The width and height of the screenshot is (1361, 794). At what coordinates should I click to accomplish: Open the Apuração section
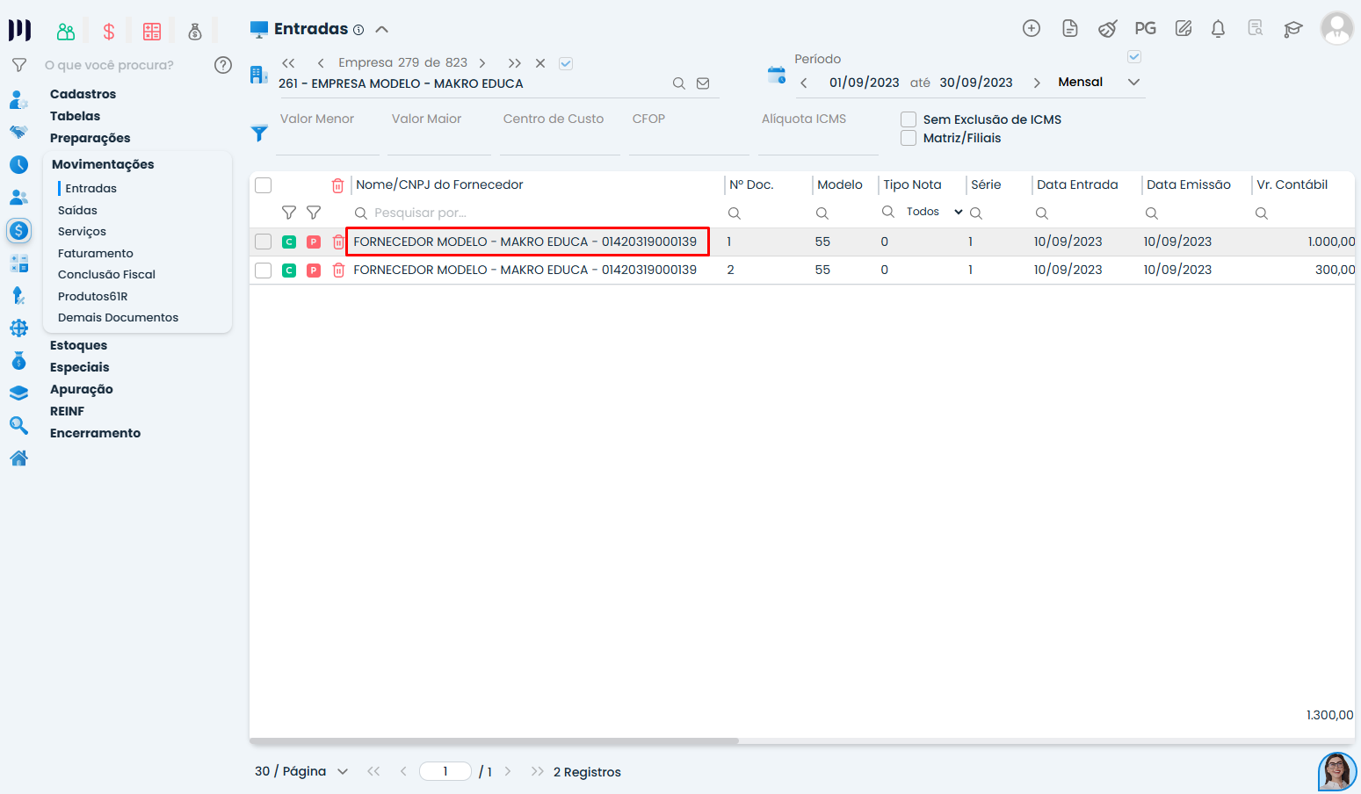[x=81, y=389]
